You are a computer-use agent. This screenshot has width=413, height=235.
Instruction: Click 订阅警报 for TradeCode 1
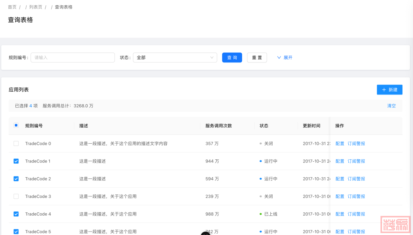pyautogui.click(x=356, y=161)
